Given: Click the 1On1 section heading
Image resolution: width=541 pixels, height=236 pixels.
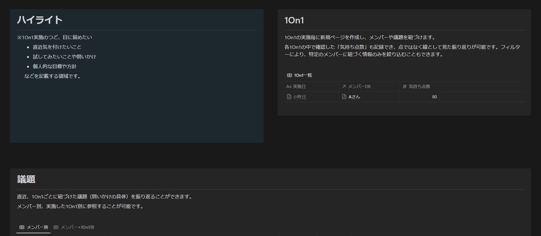Looking at the screenshot, I should click(294, 21).
